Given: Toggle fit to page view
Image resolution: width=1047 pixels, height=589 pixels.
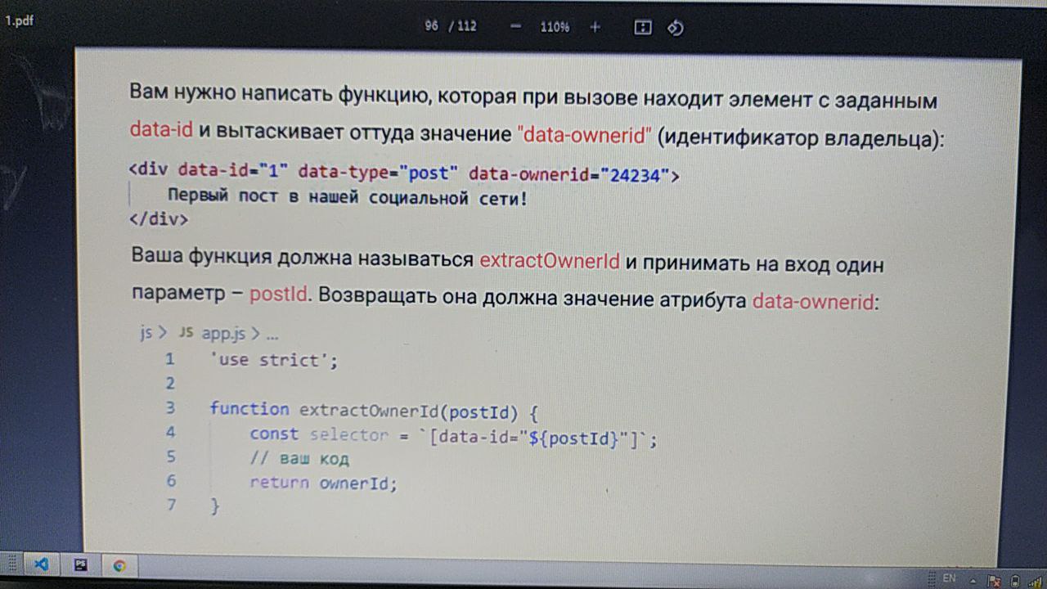Looking at the screenshot, I should coord(643,27).
